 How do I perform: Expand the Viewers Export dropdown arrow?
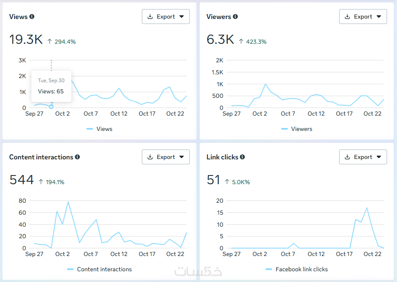point(379,17)
